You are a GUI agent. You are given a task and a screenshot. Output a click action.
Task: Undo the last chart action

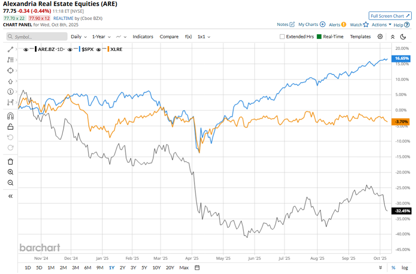[x=10, y=137]
